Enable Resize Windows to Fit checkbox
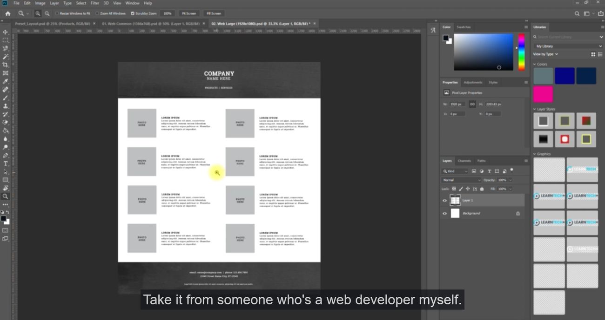Viewport: 605px width, 320px height. 57,13
